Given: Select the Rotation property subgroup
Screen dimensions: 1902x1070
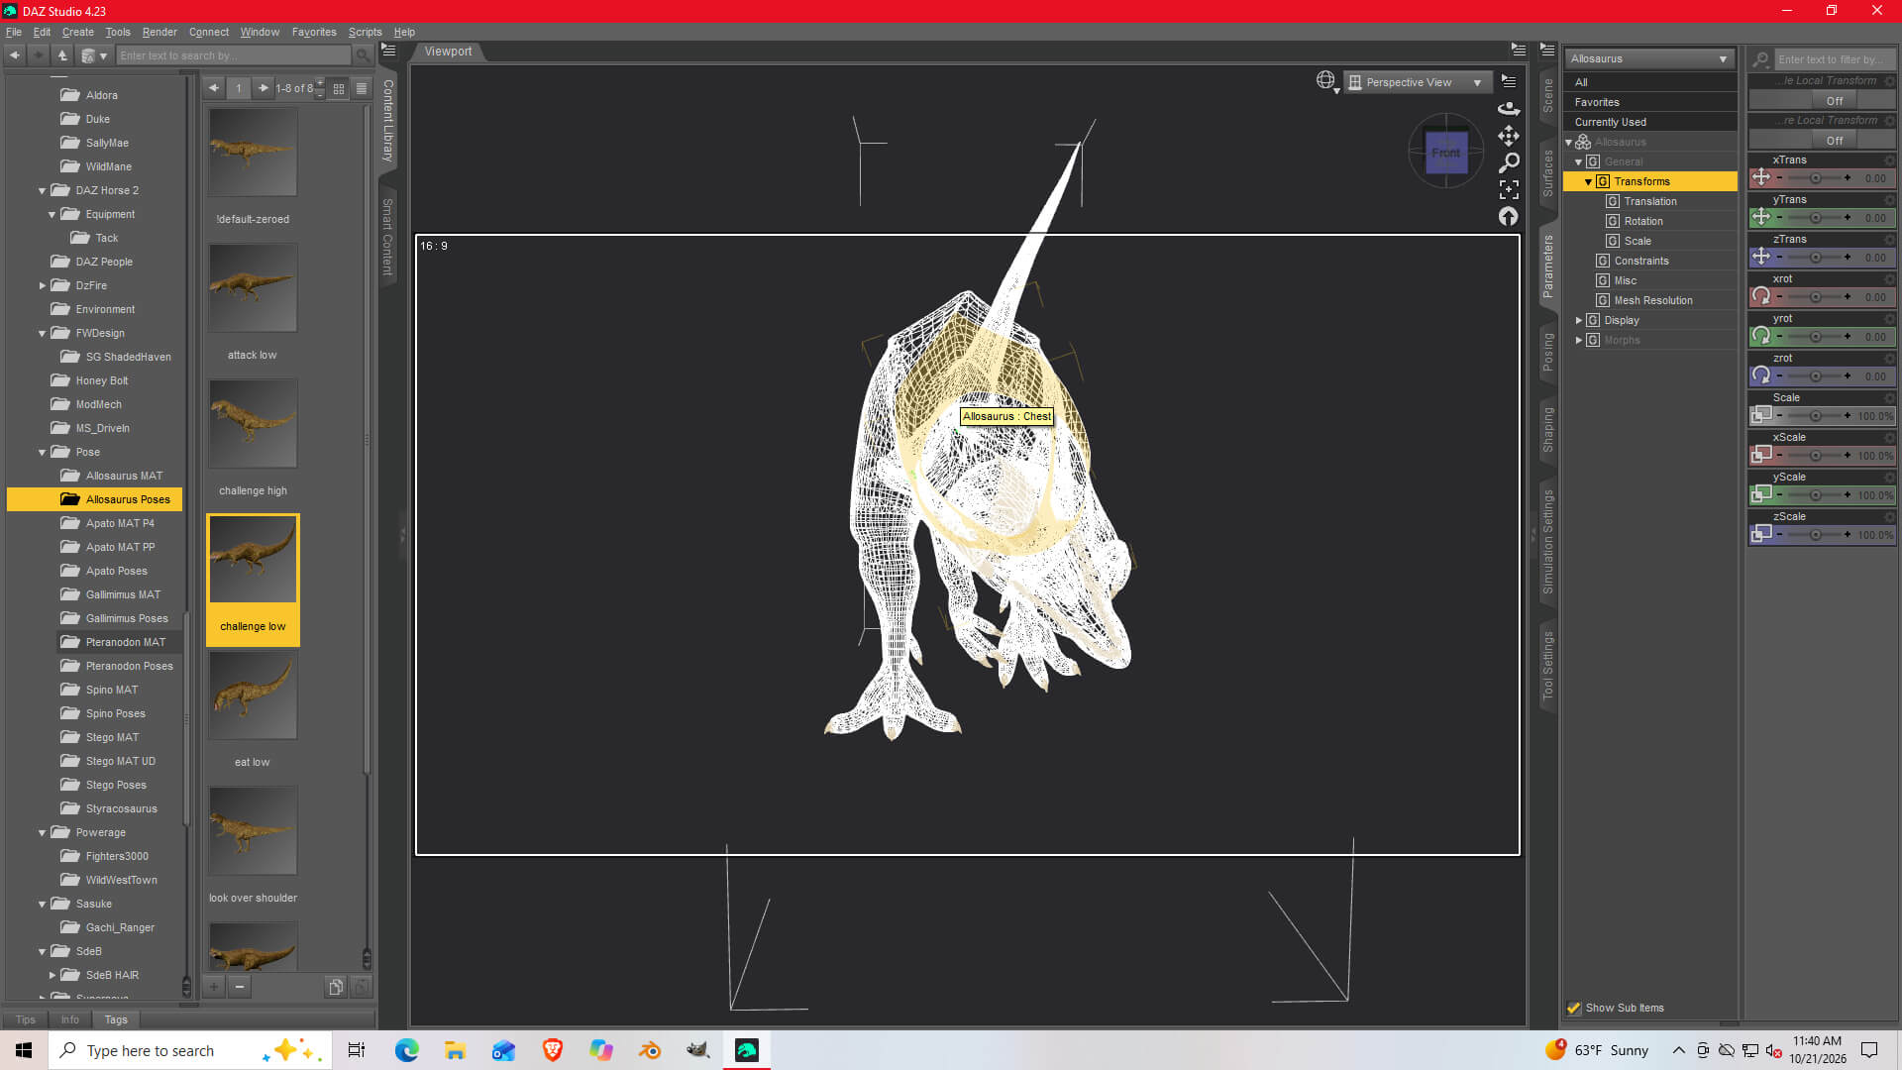Looking at the screenshot, I should point(1643,221).
